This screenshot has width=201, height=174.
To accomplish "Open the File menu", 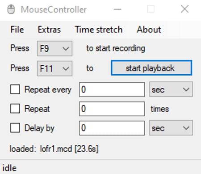I will 17,30.
